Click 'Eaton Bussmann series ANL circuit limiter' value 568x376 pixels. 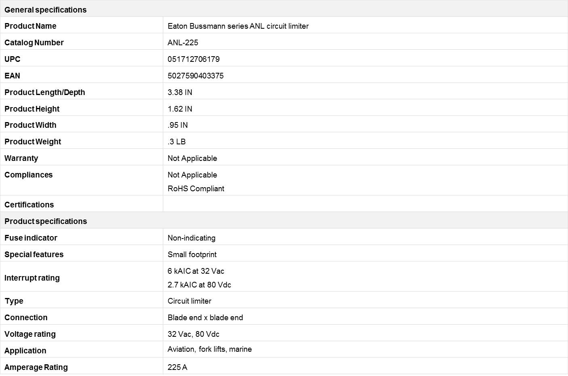(238, 26)
